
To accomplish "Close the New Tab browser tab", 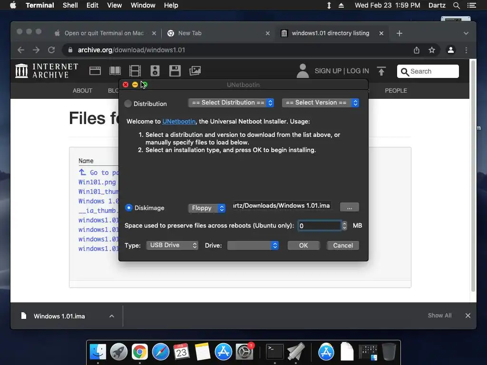I will click(268, 33).
